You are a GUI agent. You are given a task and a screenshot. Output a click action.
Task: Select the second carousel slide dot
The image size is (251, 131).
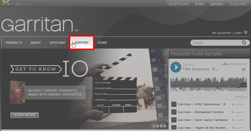(x=157, y=126)
